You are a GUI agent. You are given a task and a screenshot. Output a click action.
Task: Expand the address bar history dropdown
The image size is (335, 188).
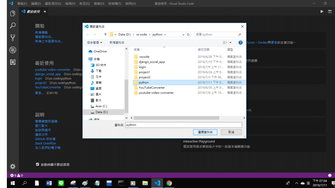[183, 35]
